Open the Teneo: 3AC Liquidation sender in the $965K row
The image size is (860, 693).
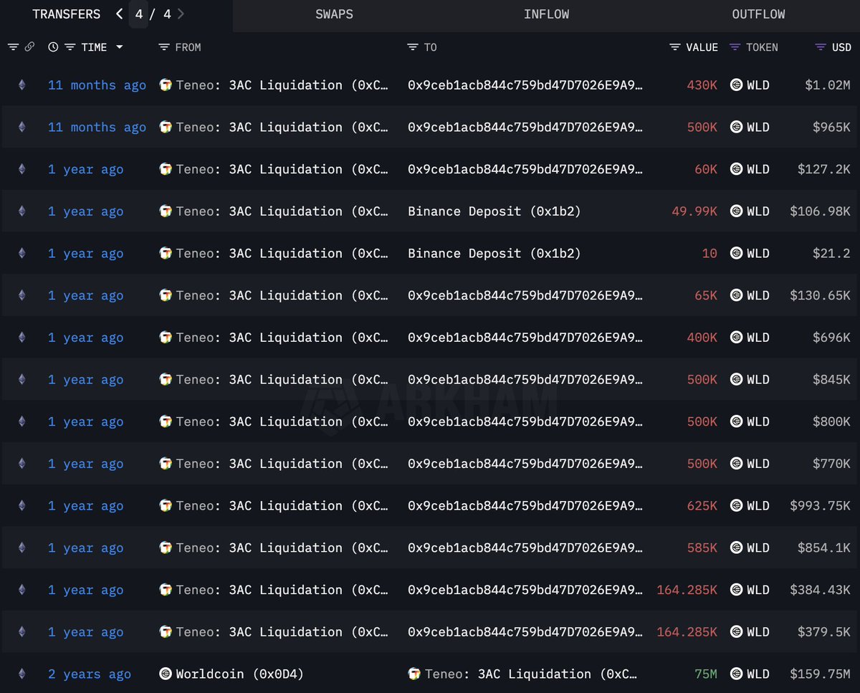point(282,128)
